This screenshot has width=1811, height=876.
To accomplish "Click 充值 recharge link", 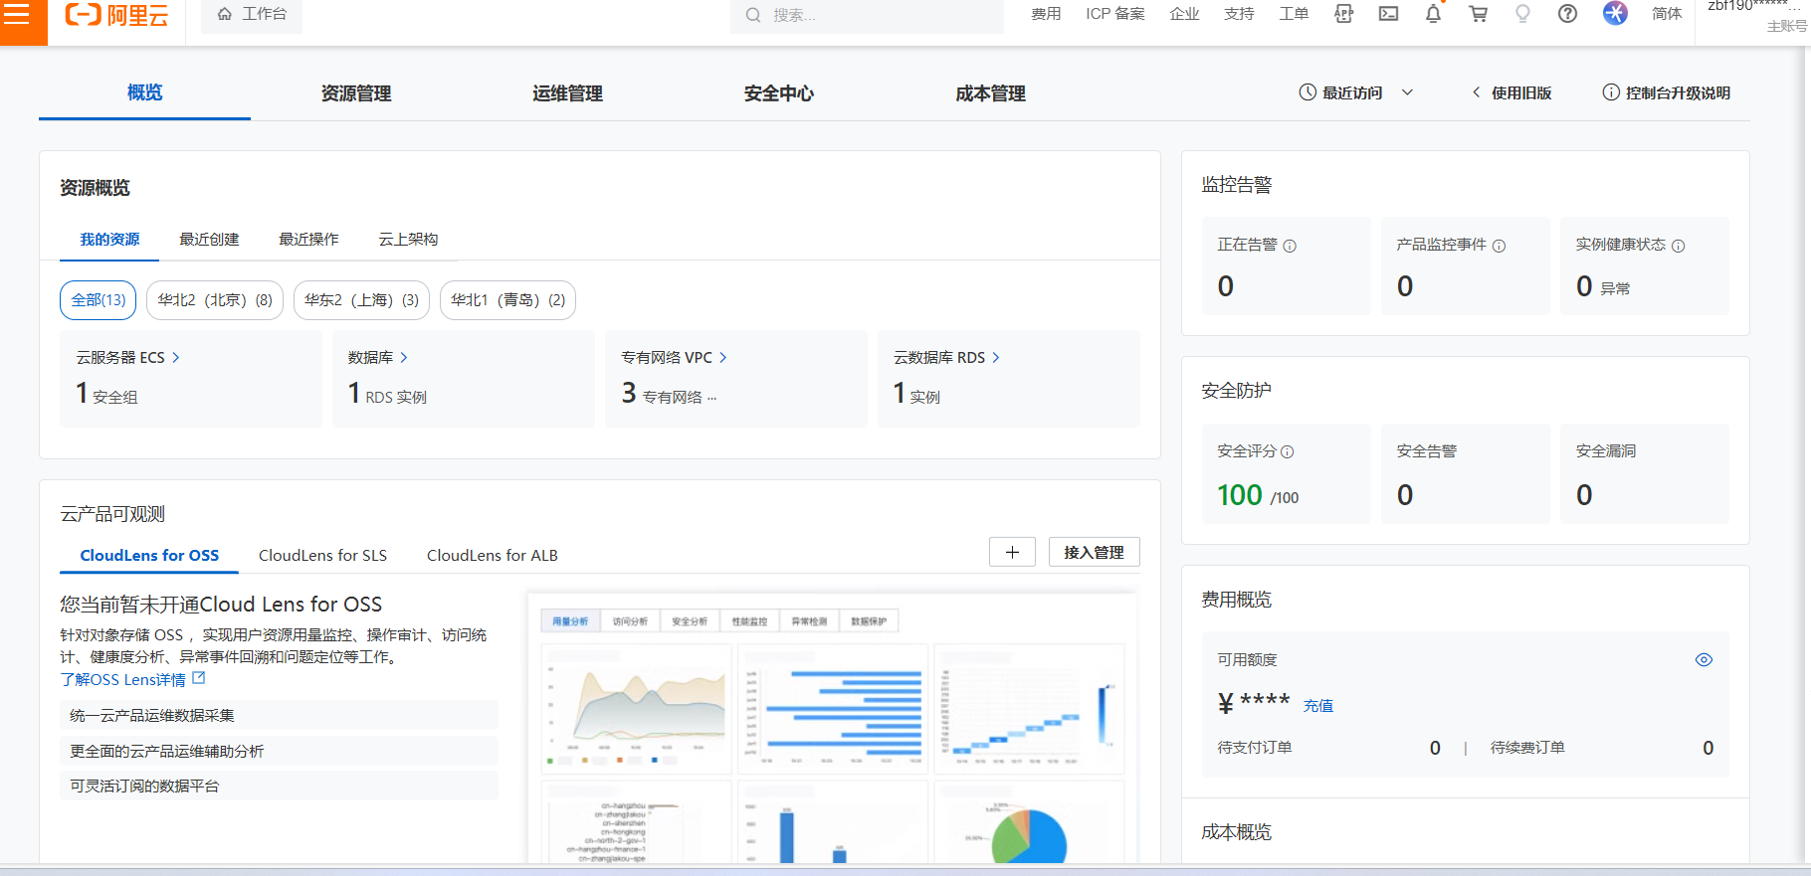I will tap(1318, 706).
